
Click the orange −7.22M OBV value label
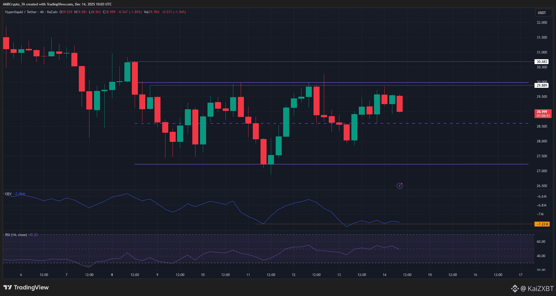tap(543, 224)
